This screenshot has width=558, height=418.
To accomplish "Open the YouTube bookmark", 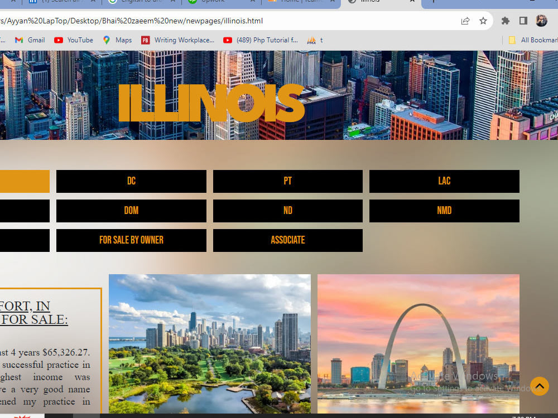I will (x=74, y=40).
